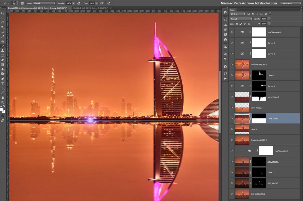Select the Move tool
The image size is (303, 201).
pyautogui.click(x=3, y=13)
